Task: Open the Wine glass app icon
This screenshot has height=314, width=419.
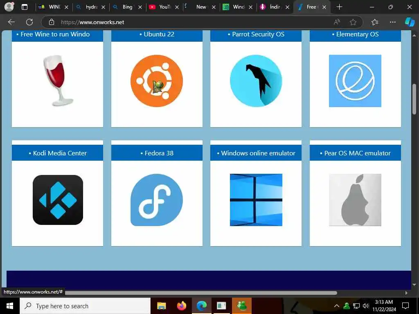Action: coord(58,81)
